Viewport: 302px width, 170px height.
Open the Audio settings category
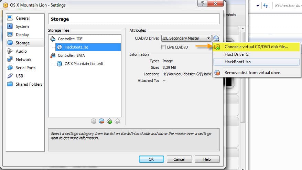25,51
